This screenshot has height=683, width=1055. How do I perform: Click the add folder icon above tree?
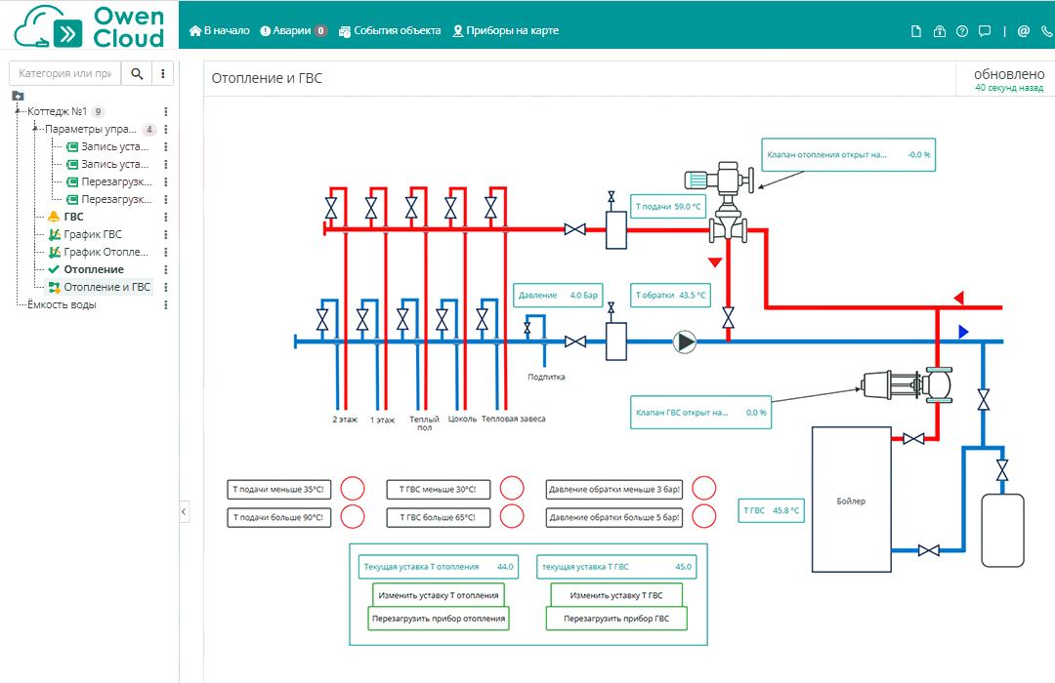pyautogui.click(x=18, y=96)
